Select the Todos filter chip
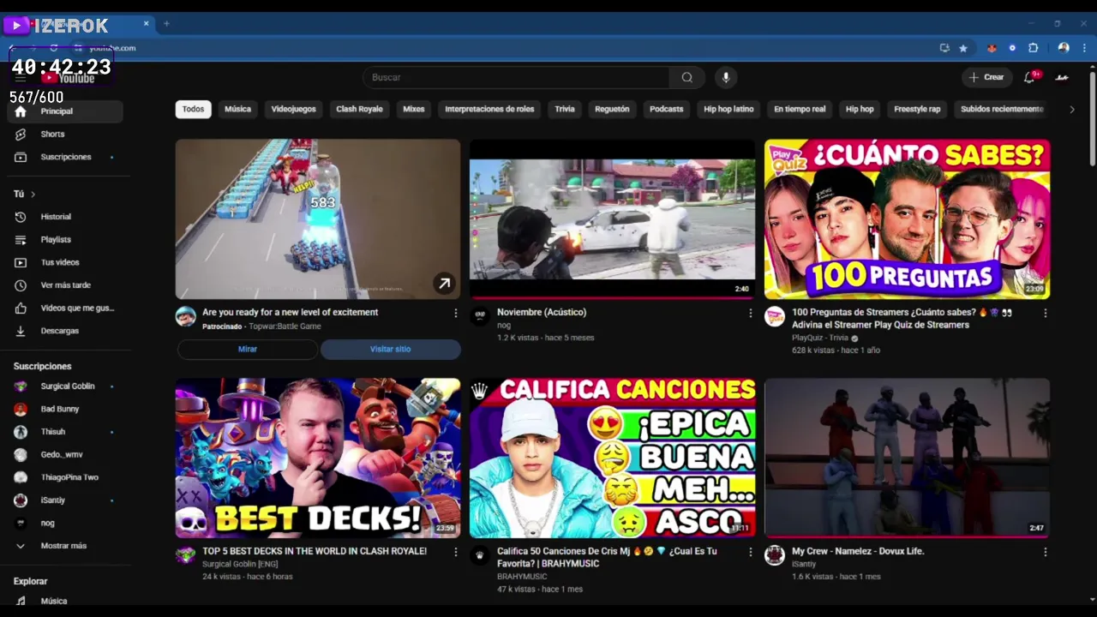1097x617 pixels. [193, 109]
